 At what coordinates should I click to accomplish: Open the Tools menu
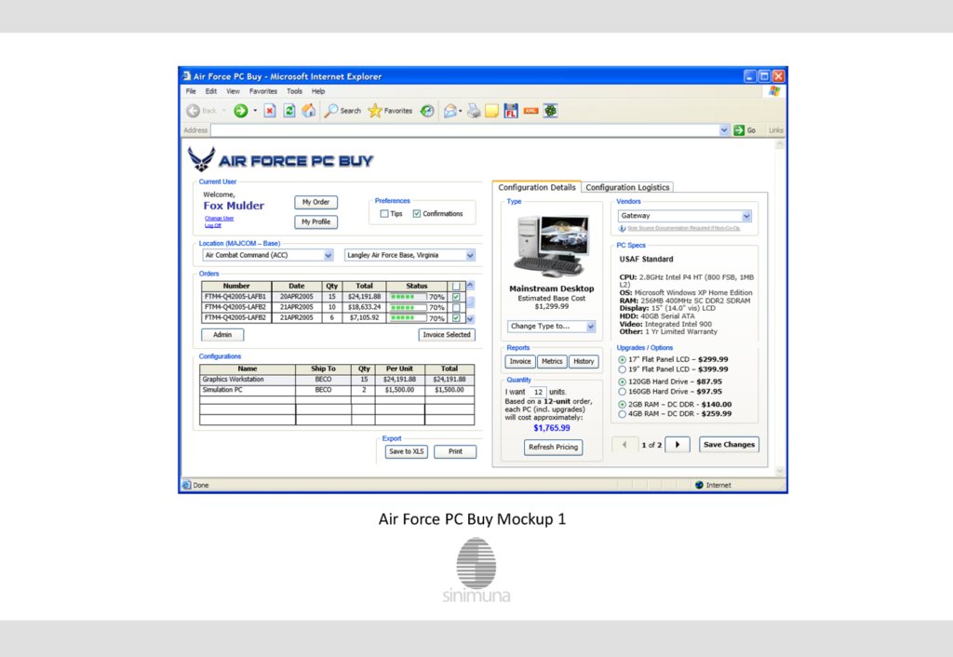click(x=294, y=91)
